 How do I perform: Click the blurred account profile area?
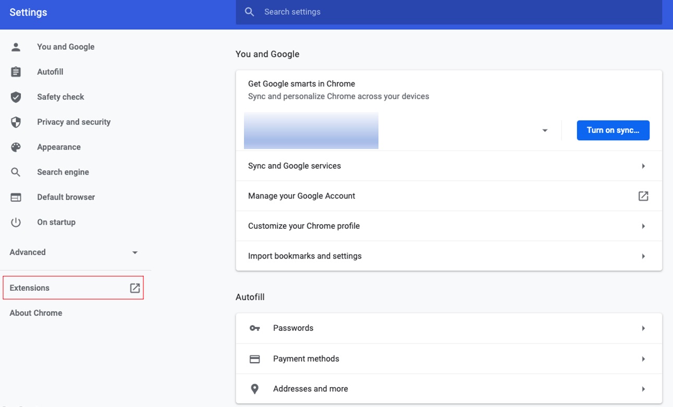tap(311, 130)
